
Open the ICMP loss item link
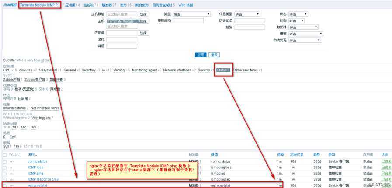point(35,168)
